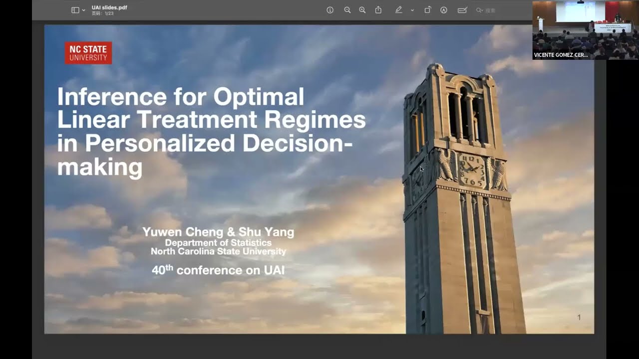Toggle the Preview sidebar view button
The image size is (639, 359).
pos(75,10)
